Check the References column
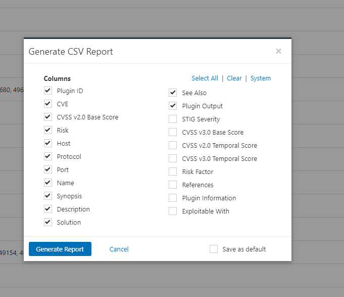The height and width of the screenshot is (297, 344). [x=173, y=185]
